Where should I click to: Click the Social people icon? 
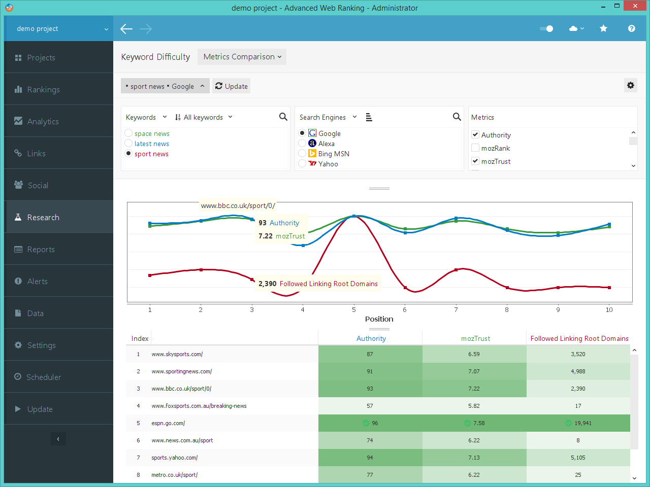click(18, 185)
